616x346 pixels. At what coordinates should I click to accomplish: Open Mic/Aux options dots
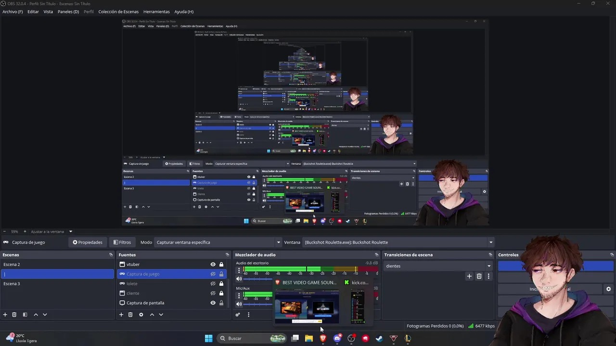click(239, 296)
